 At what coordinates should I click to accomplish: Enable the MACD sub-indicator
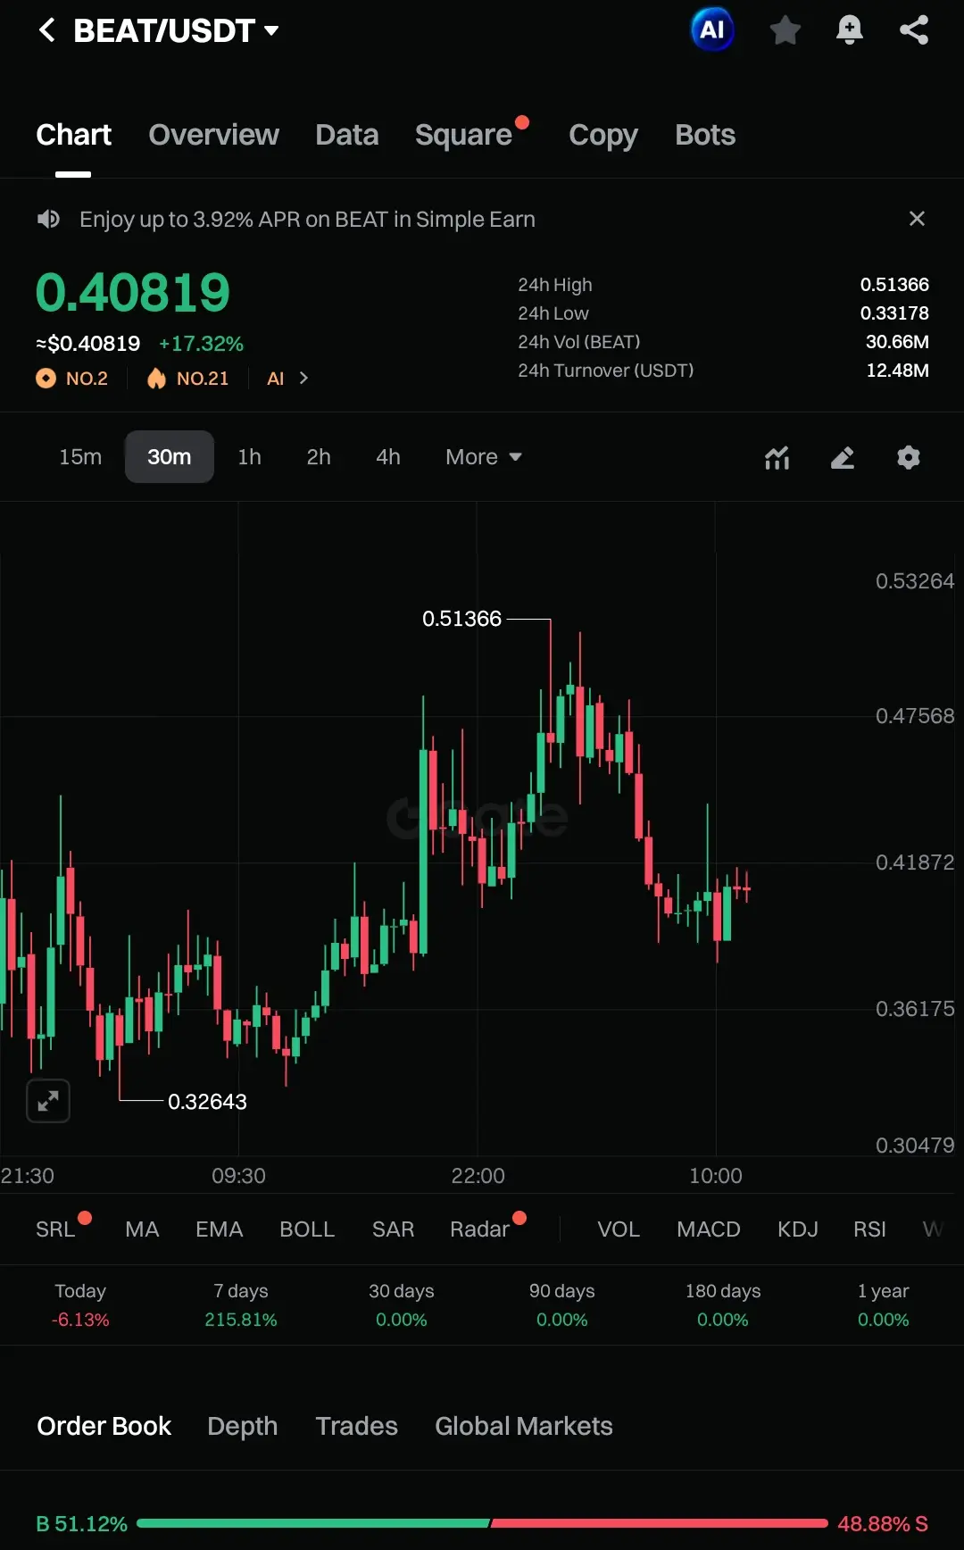(x=709, y=1229)
